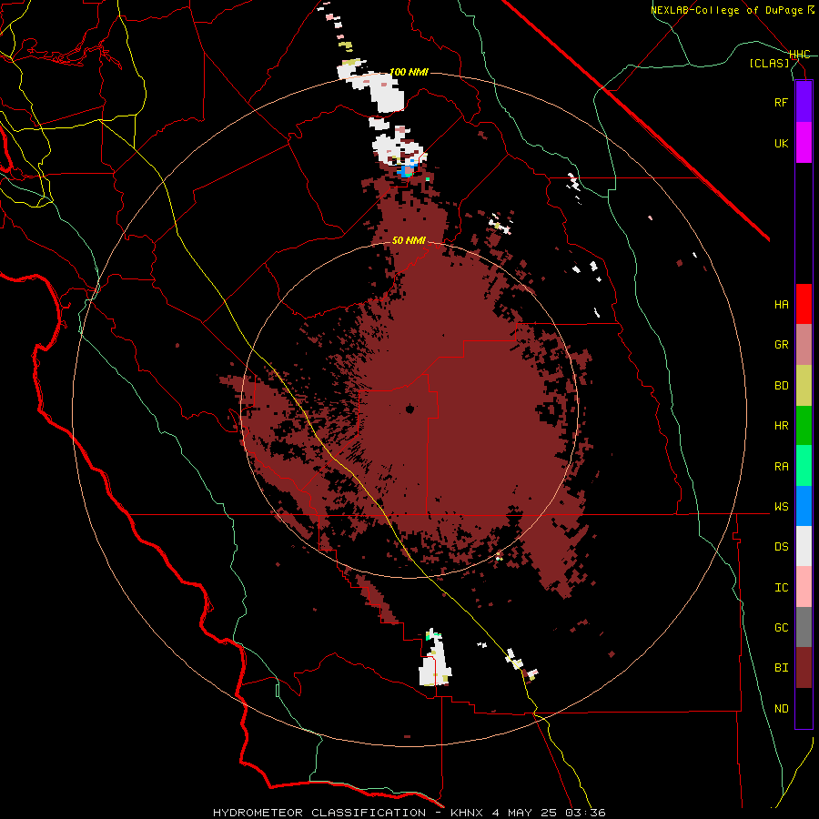The height and width of the screenshot is (819, 819).
Task: Click the GC legend label
Action: point(781,627)
